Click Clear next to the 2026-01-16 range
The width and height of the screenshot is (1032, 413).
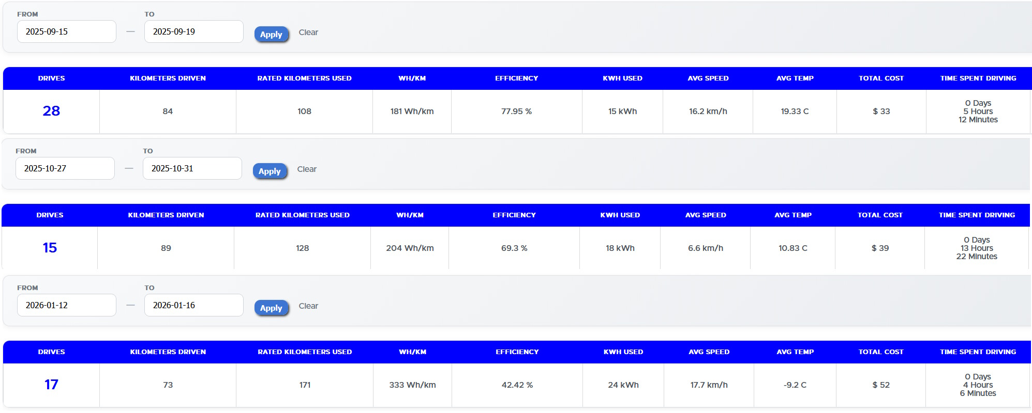point(308,306)
